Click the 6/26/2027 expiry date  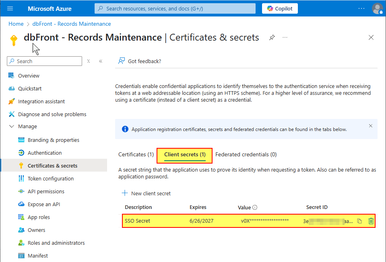point(201,221)
